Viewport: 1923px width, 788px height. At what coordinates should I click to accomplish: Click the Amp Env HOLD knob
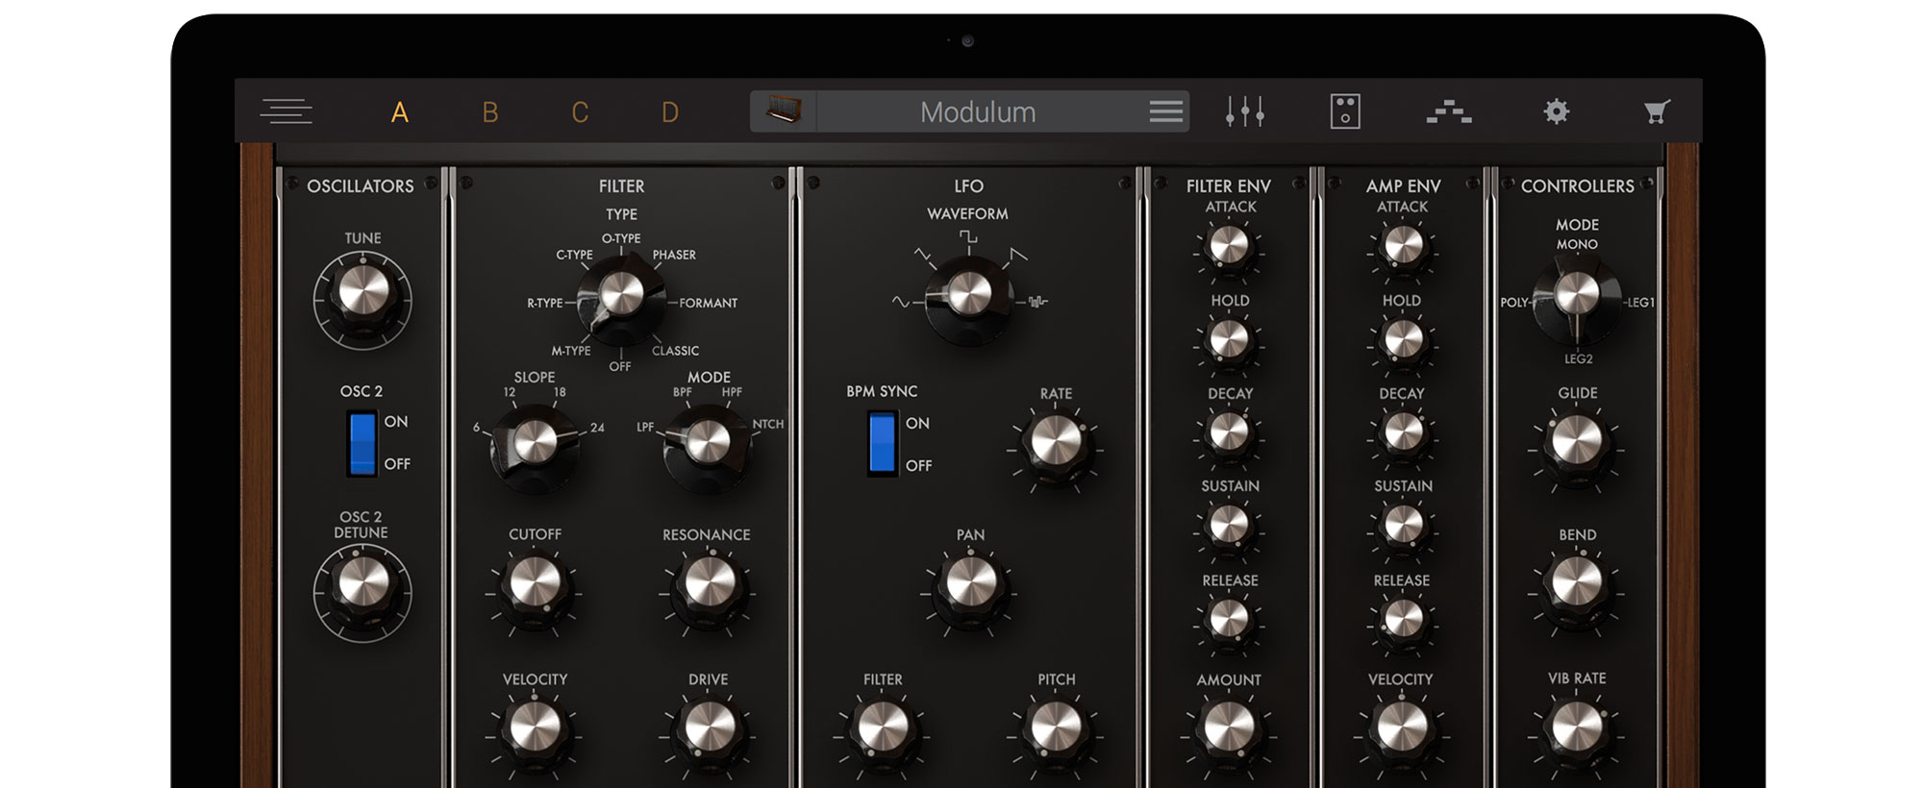pyautogui.click(x=1403, y=340)
